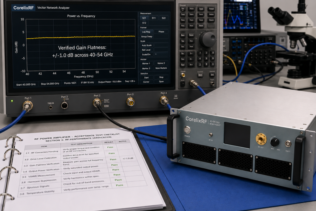Tap the Stimulus Stop button
Screen dimensions: 316x211
point(161,77)
